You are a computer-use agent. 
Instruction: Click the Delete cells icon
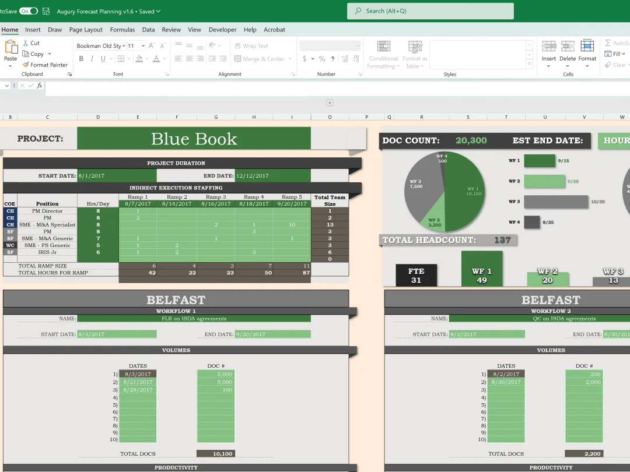[568, 46]
